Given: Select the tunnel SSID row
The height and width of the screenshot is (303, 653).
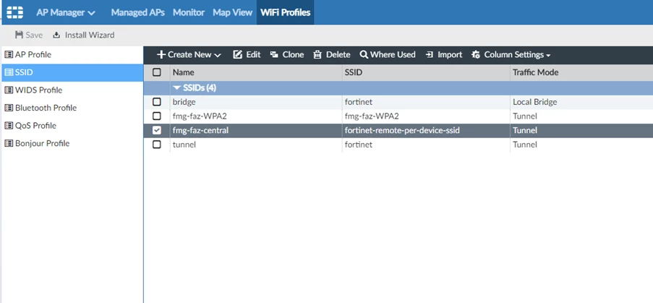Looking at the screenshot, I should pyautogui.click(x=398, y=145).
